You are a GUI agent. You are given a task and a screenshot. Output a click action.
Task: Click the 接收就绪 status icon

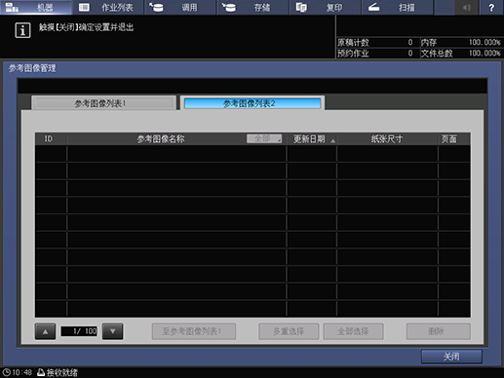click(41, 372)
